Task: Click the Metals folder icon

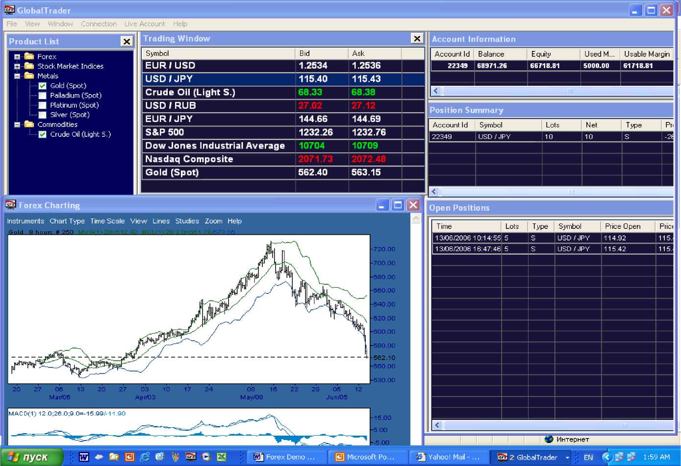Action: pyautogui.click(x=29, y=76)
